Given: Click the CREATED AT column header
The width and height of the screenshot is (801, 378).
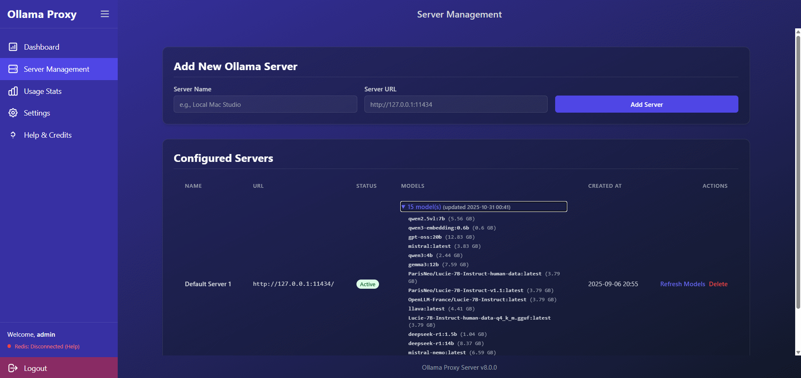Looking at the screenshot, I should pos(605,186).
